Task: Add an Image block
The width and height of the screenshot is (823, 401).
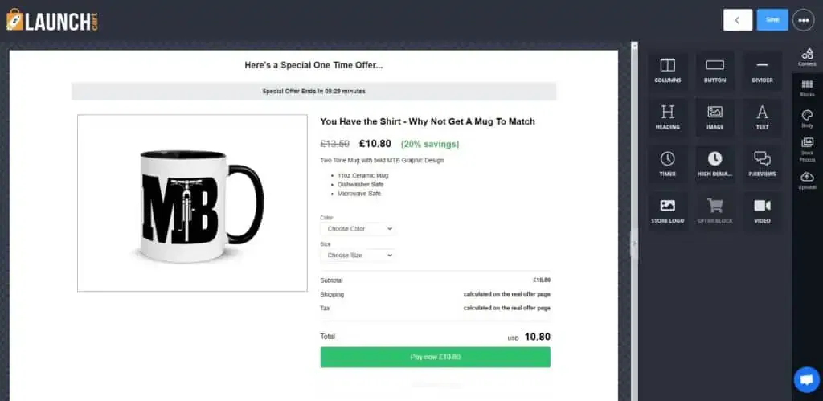Action: (714, 117)
